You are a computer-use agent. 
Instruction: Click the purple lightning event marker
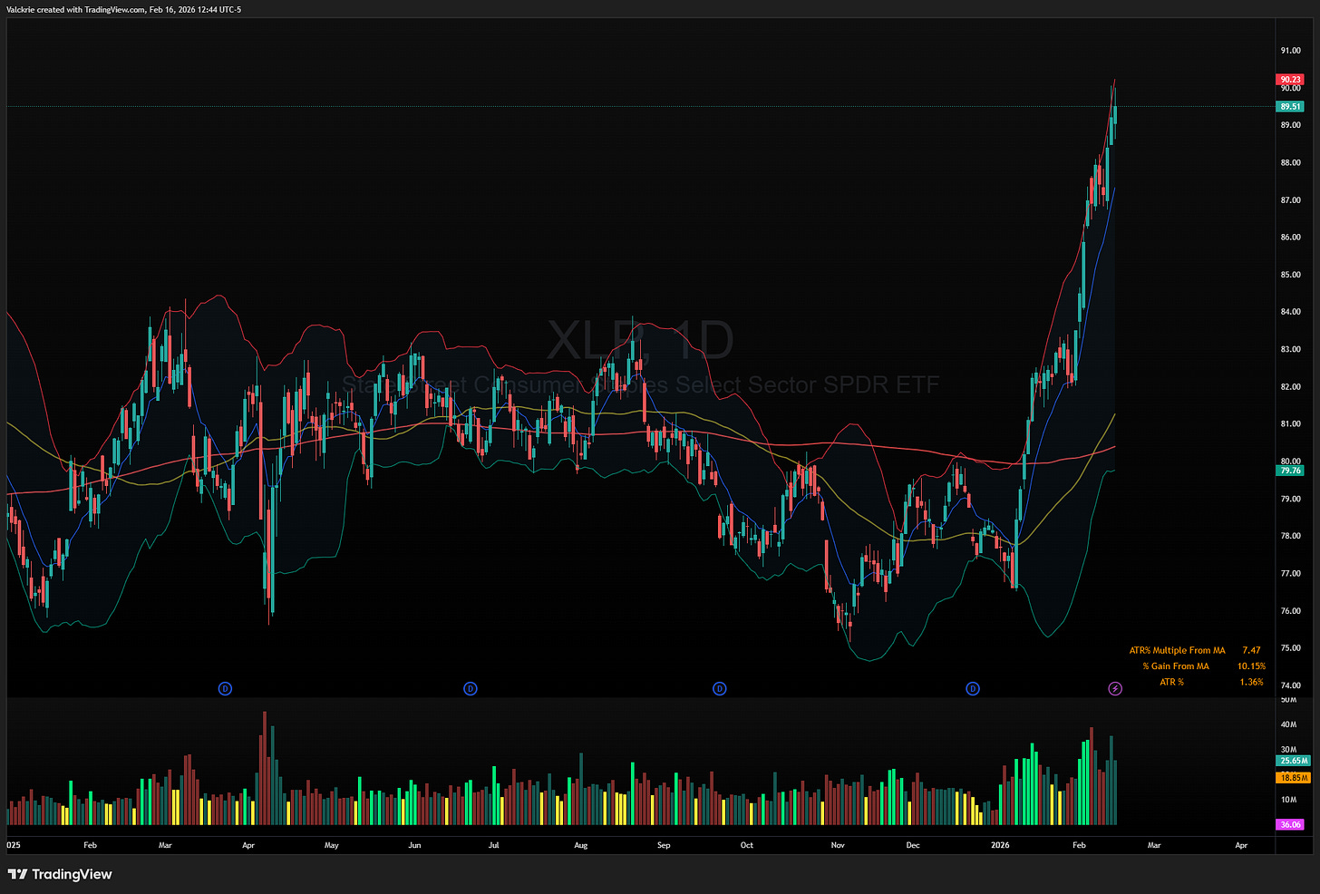point(1115,689)
